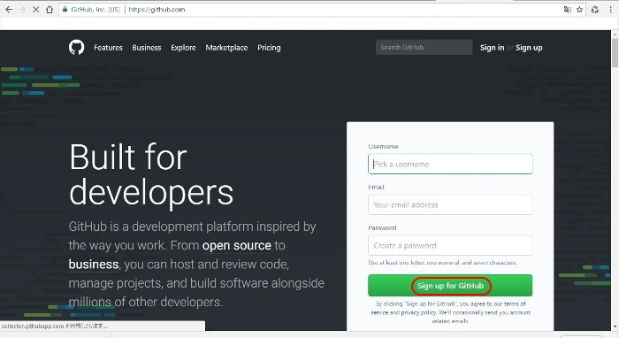
Task: Focus the Create a password field
Action: [450, 245]
